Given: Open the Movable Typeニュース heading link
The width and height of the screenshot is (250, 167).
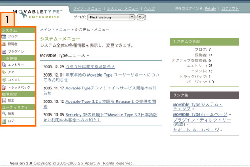Looking at the screenshot, I should [64, 55].
